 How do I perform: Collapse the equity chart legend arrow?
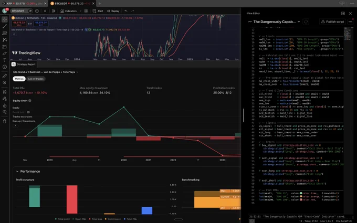pyautogui.click(x=15, y=126)
